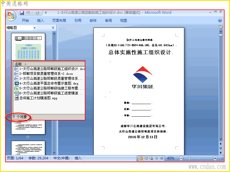The width and height of the screenshot is (230, 172).
Task: Open the 审阅 ribbon tab
Action: click(108, 20)
